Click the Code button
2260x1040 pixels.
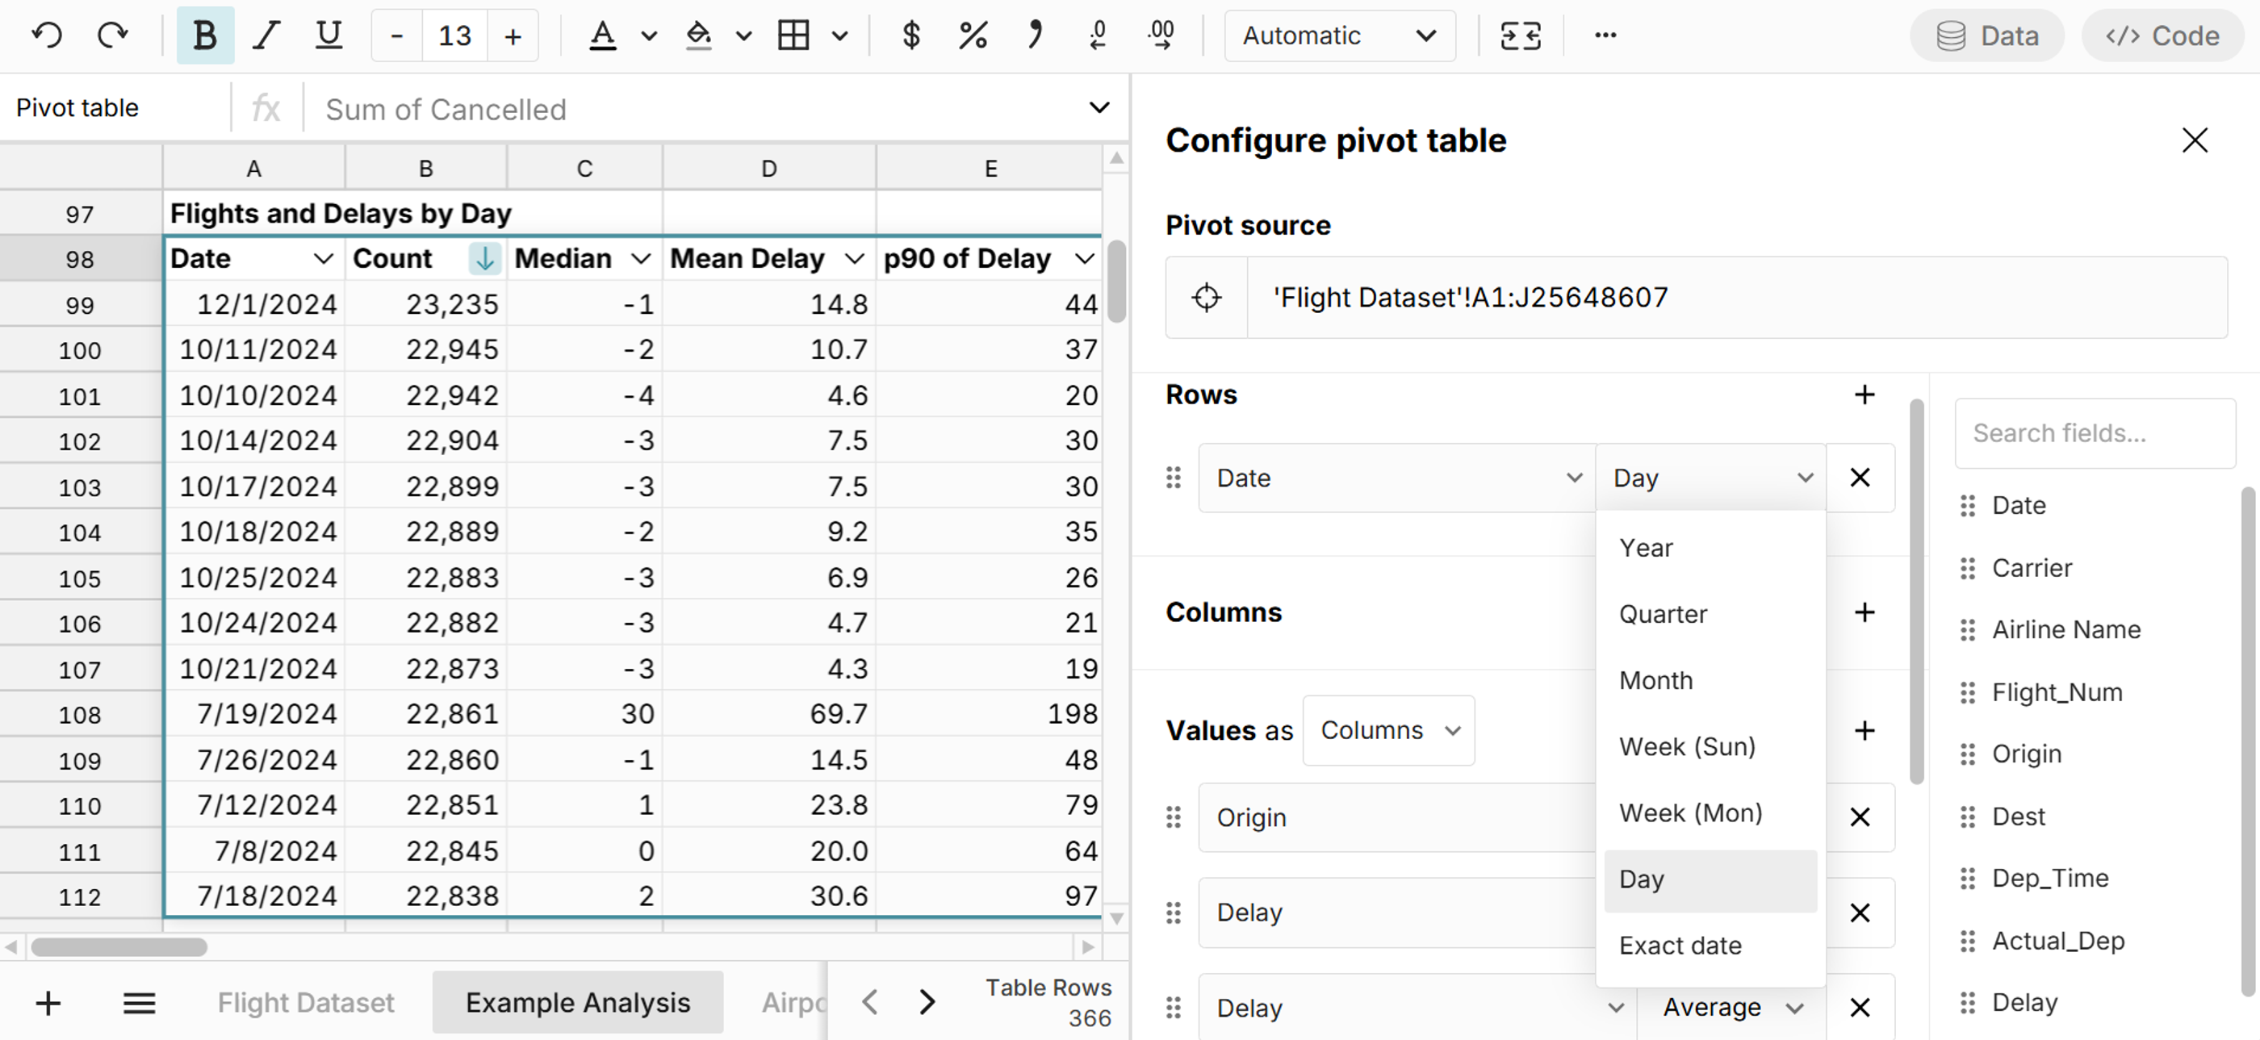[2162, 35]
